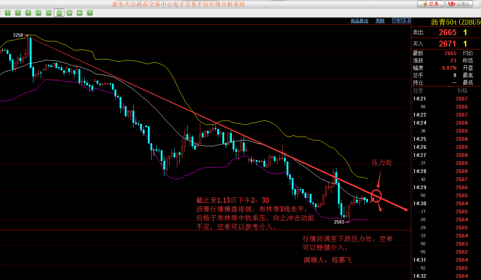Select the :36 tick row
481x280 pixels.
446,131
